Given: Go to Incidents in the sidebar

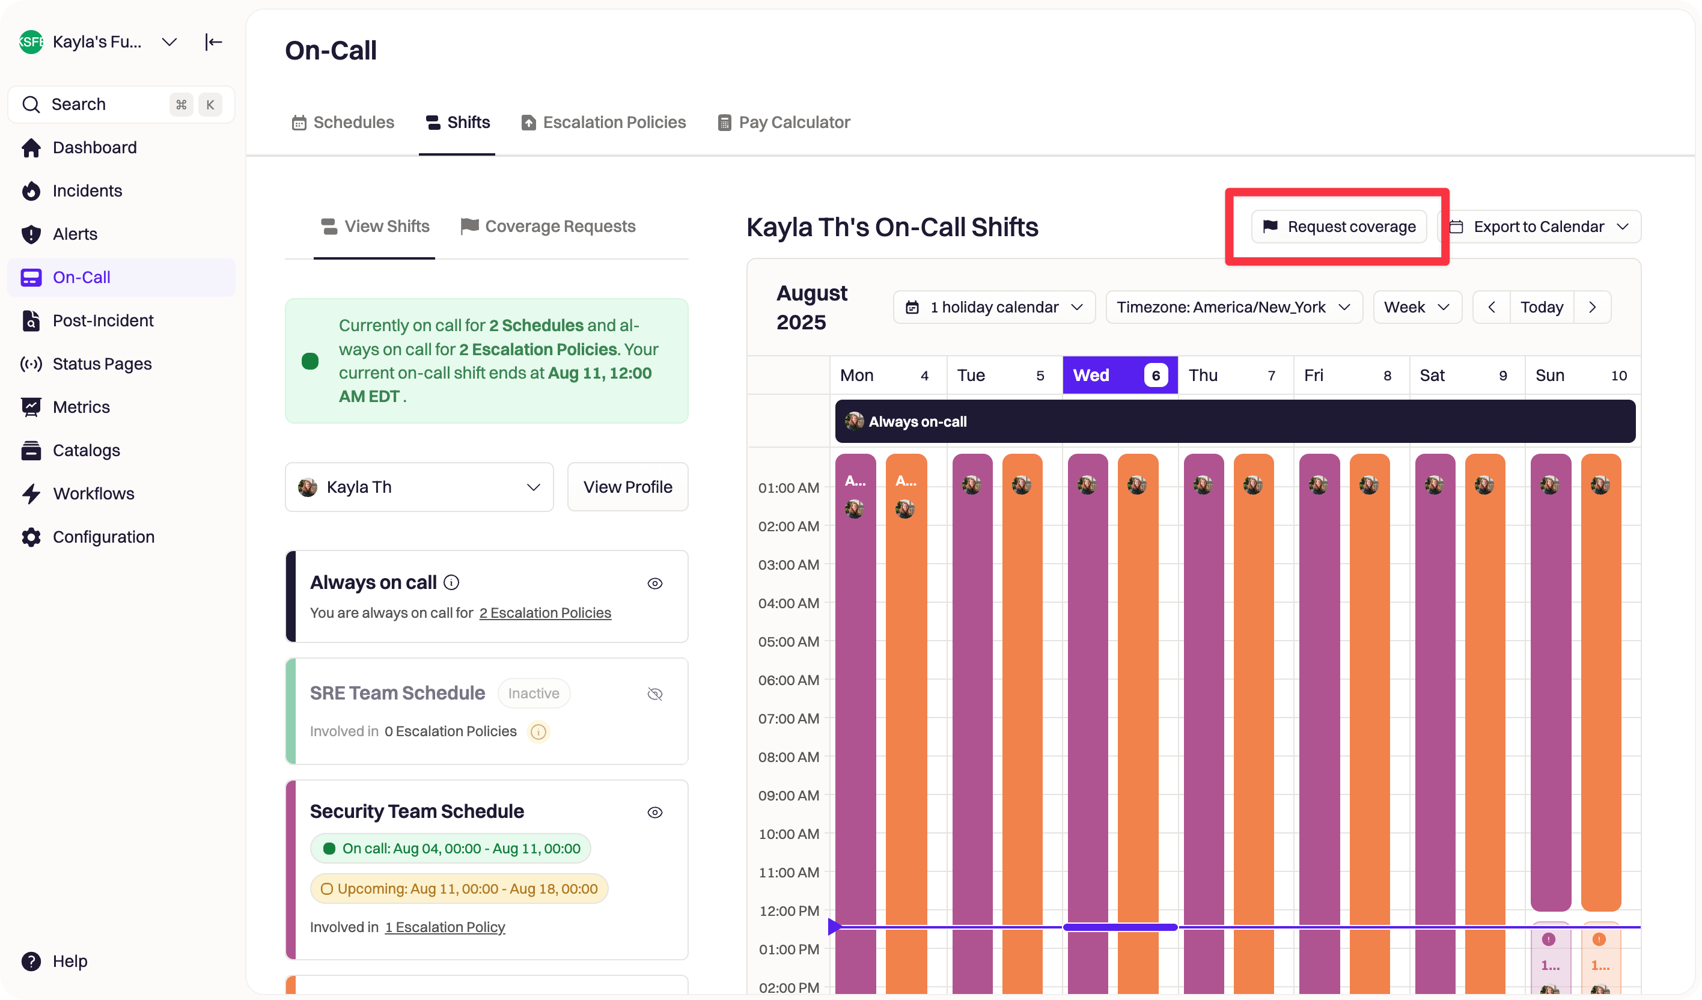Looking at the screenshot, I should click(121, 191).
